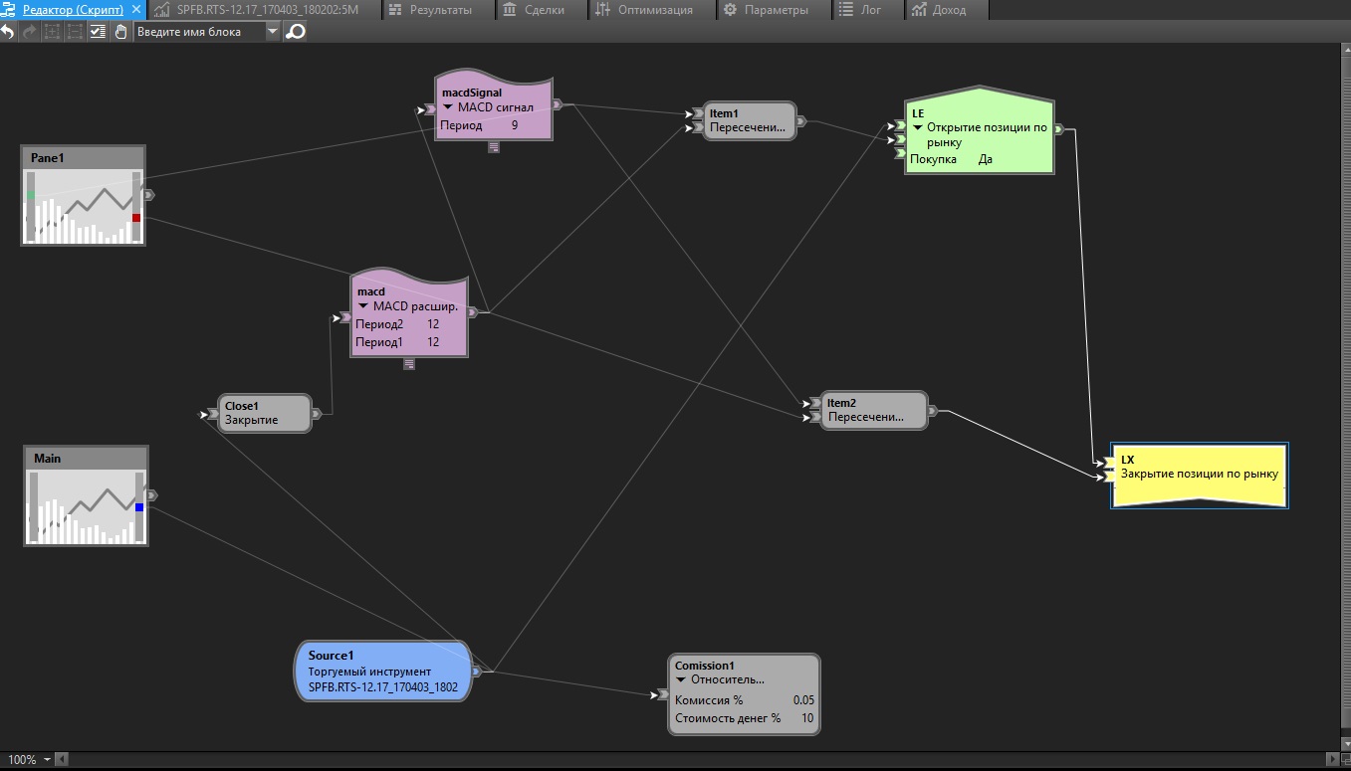1351x771 pixels.
Task: Click the horizontal scrollbar left arrow
Action: [x=63, y=760]
